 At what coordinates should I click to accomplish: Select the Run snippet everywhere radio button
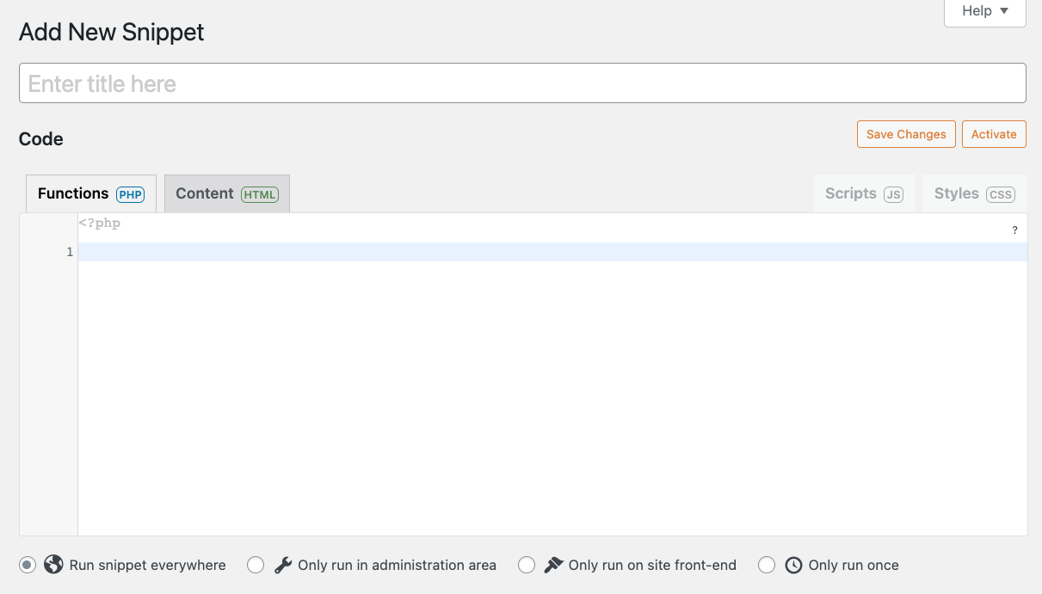tap(27, 565)
